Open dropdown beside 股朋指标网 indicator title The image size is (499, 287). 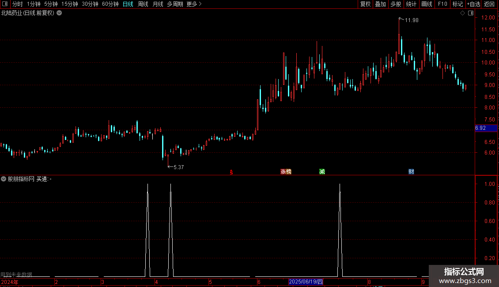(4, 179)
